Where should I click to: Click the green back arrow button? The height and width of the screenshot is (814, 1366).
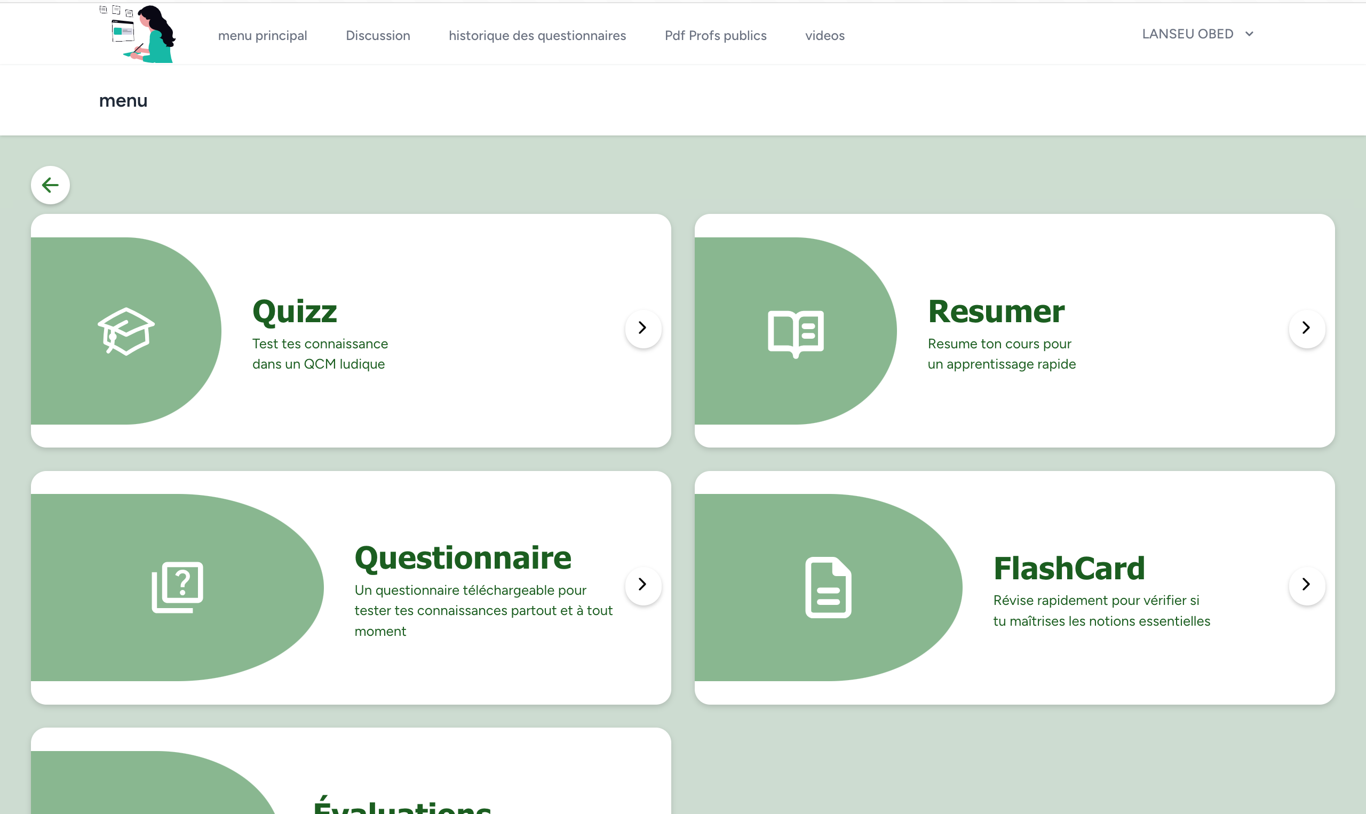(50, 185)
